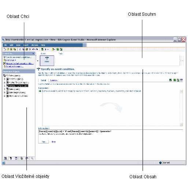The height and width of the screenshot is (179, 188).
Task: Click the Save As toolbar icon
Action: 15,49
